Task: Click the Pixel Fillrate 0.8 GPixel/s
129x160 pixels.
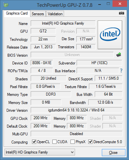Action: pyautogui.click(x=46, y=86)
